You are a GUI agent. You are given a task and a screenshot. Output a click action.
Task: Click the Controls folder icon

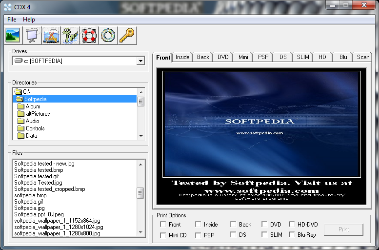[x=21, y=128]
